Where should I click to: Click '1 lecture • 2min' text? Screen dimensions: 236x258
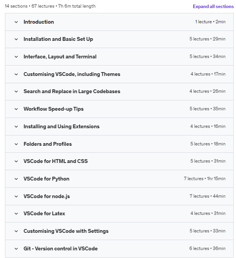coord(210,22)
